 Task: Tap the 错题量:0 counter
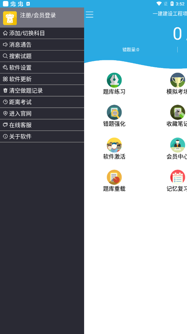click(x=131, y=50)
